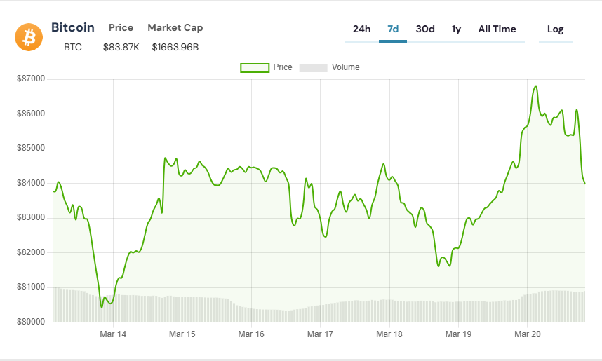Click the $87000 y-axis label
This screenshot has width=602, height=361.
click(31, 79)
